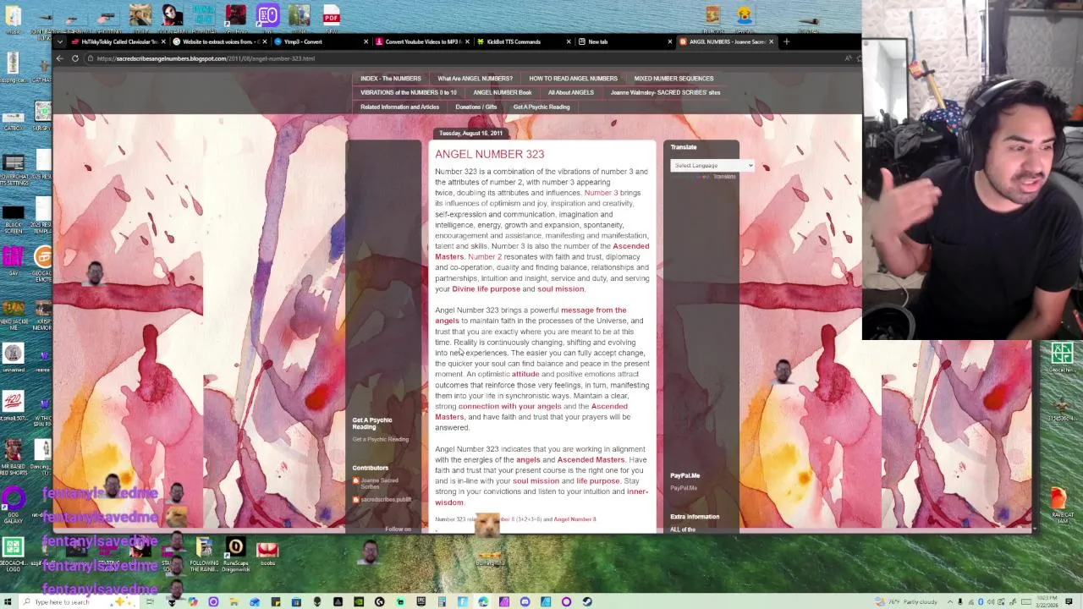Open the PDF file desktop icon

coord(331,17)
